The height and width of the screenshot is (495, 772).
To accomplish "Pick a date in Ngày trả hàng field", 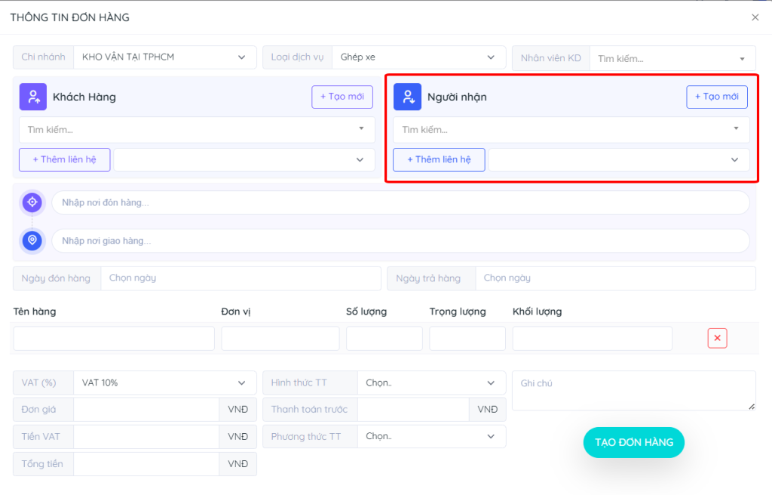I will pyautogui.click(x=614, y=278).
